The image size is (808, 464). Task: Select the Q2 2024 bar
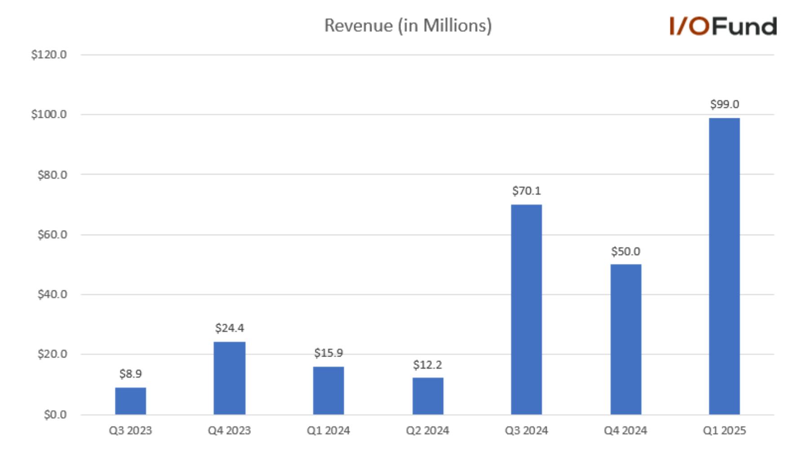pyautogui.click(x=428, y=396)
